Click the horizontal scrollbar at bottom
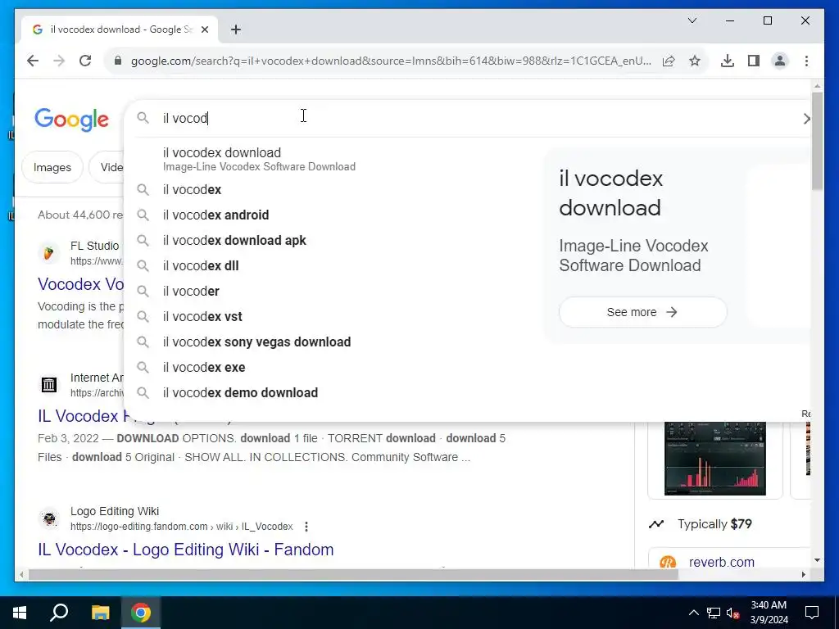The image size is (839, 629). click(x=353, y=575)
